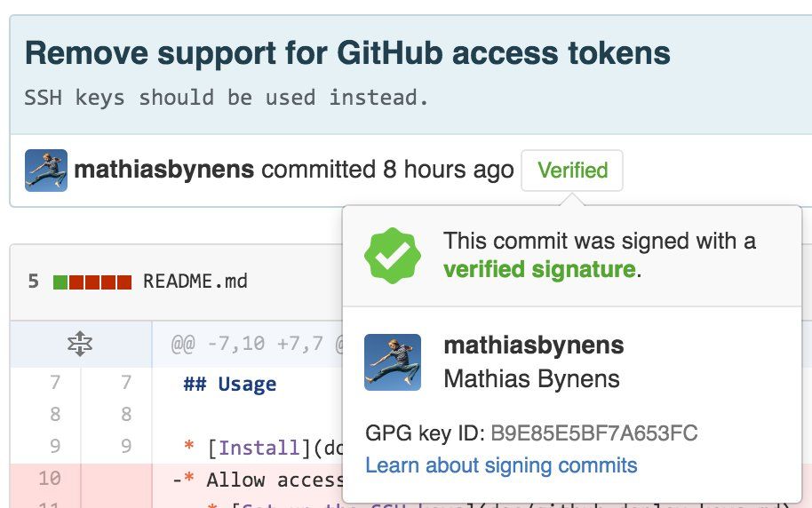The height and width of the screenshot is (508, 812).
Task: Open the Learn about signing commits link
Action: (501, 465)
